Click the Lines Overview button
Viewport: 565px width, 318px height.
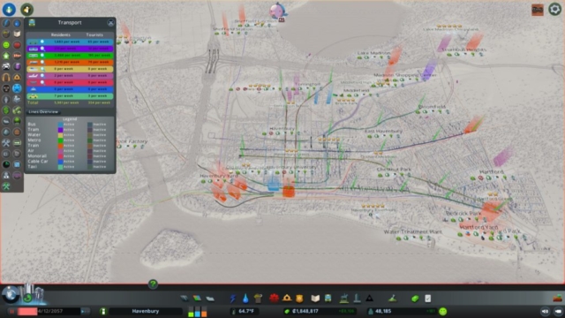click(x=43, y=112)
